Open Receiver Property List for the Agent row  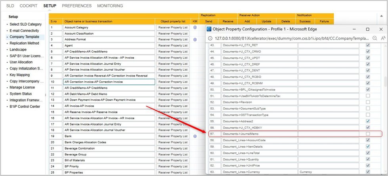tap(172, 46)
